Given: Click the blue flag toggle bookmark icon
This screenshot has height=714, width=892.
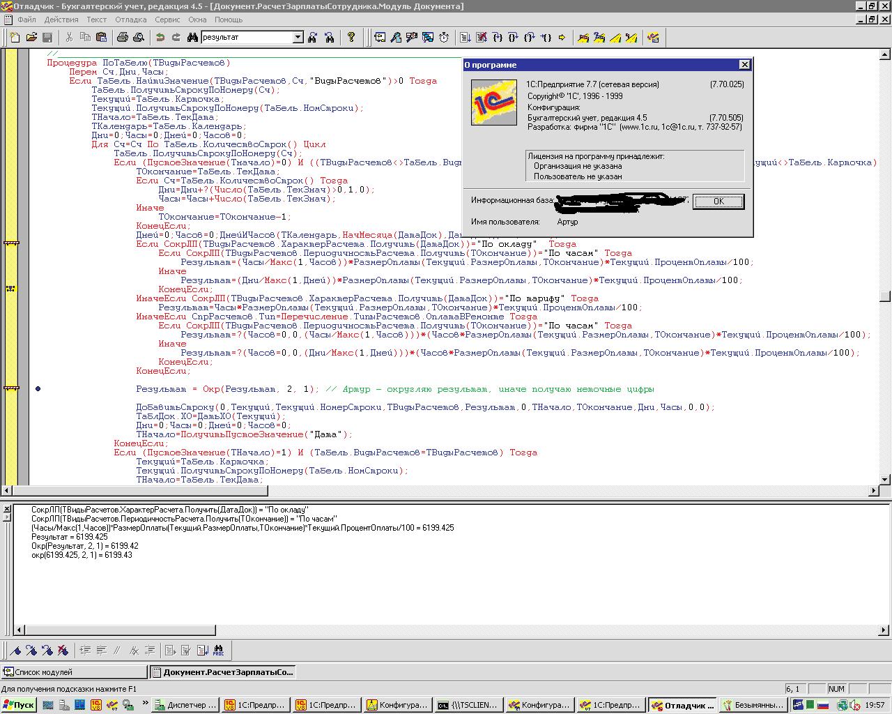Looking at the screenshot, I should click(16, 651).
